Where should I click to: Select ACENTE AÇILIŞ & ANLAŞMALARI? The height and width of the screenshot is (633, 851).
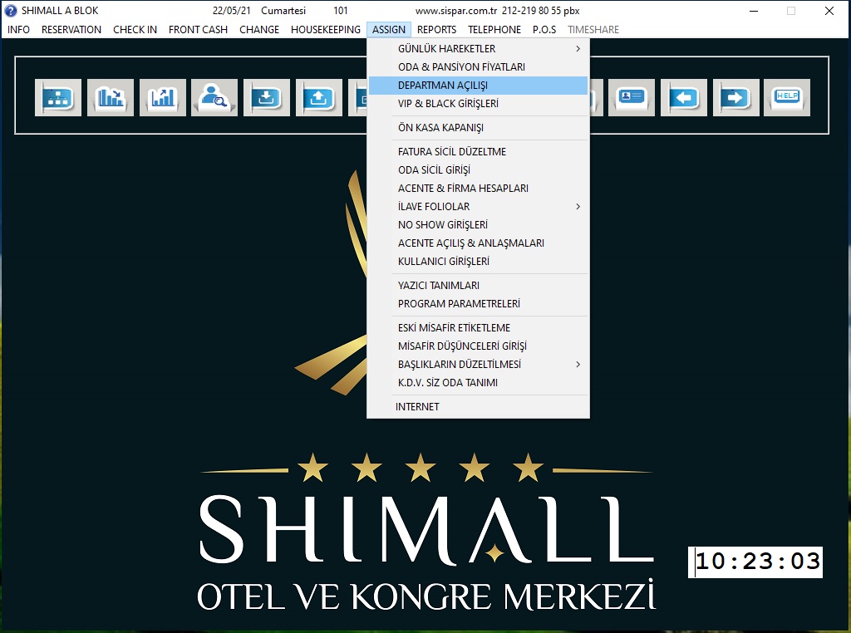478,243
